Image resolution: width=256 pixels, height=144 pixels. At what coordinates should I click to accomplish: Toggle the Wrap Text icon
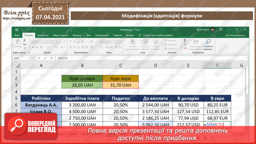(92, 42)
